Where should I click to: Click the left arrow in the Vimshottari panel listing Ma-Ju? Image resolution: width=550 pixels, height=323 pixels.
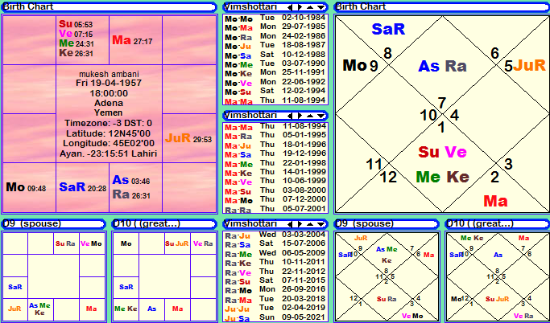tap(290, 116)
